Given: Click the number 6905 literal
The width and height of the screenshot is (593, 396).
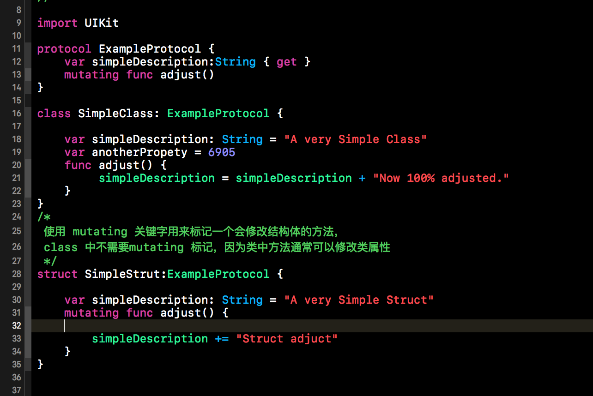Looking at the screenshot, I should pyautogui.click(x=222, y=152).
